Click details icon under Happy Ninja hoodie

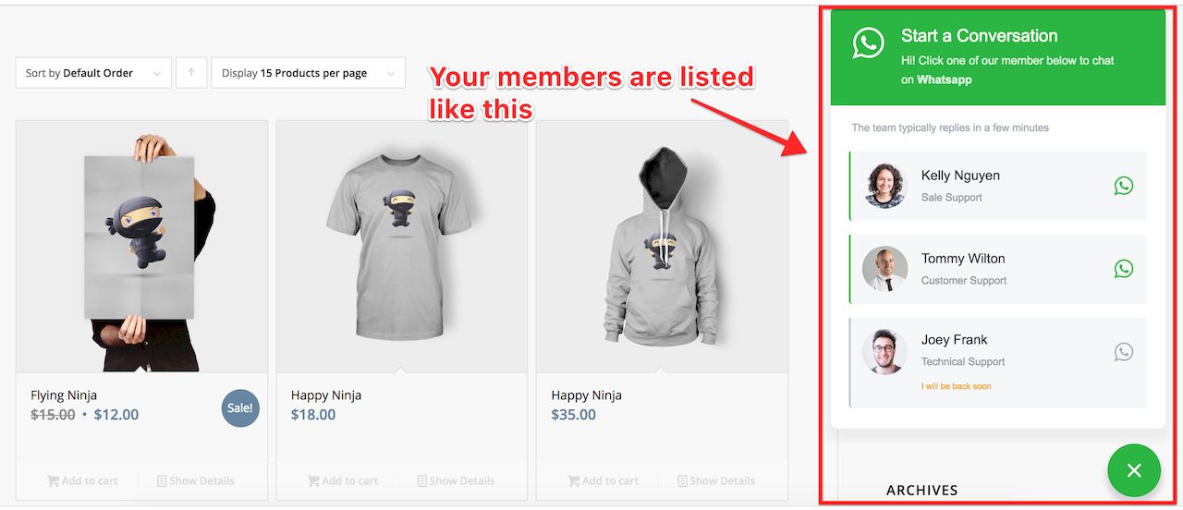[x=682, y=481]
